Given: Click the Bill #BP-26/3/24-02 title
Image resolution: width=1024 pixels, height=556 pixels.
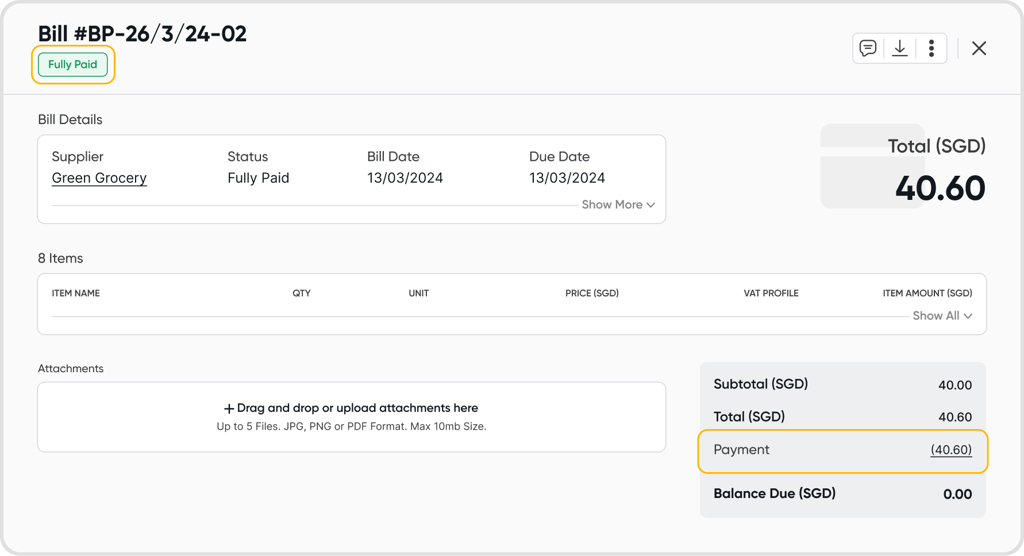Looking at the screenshot, I should (143, 34).
